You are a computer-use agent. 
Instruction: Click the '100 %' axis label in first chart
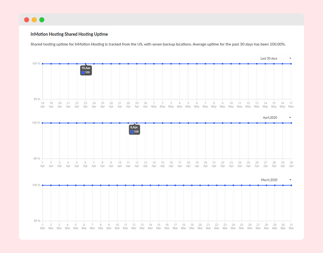pos(36,64)
